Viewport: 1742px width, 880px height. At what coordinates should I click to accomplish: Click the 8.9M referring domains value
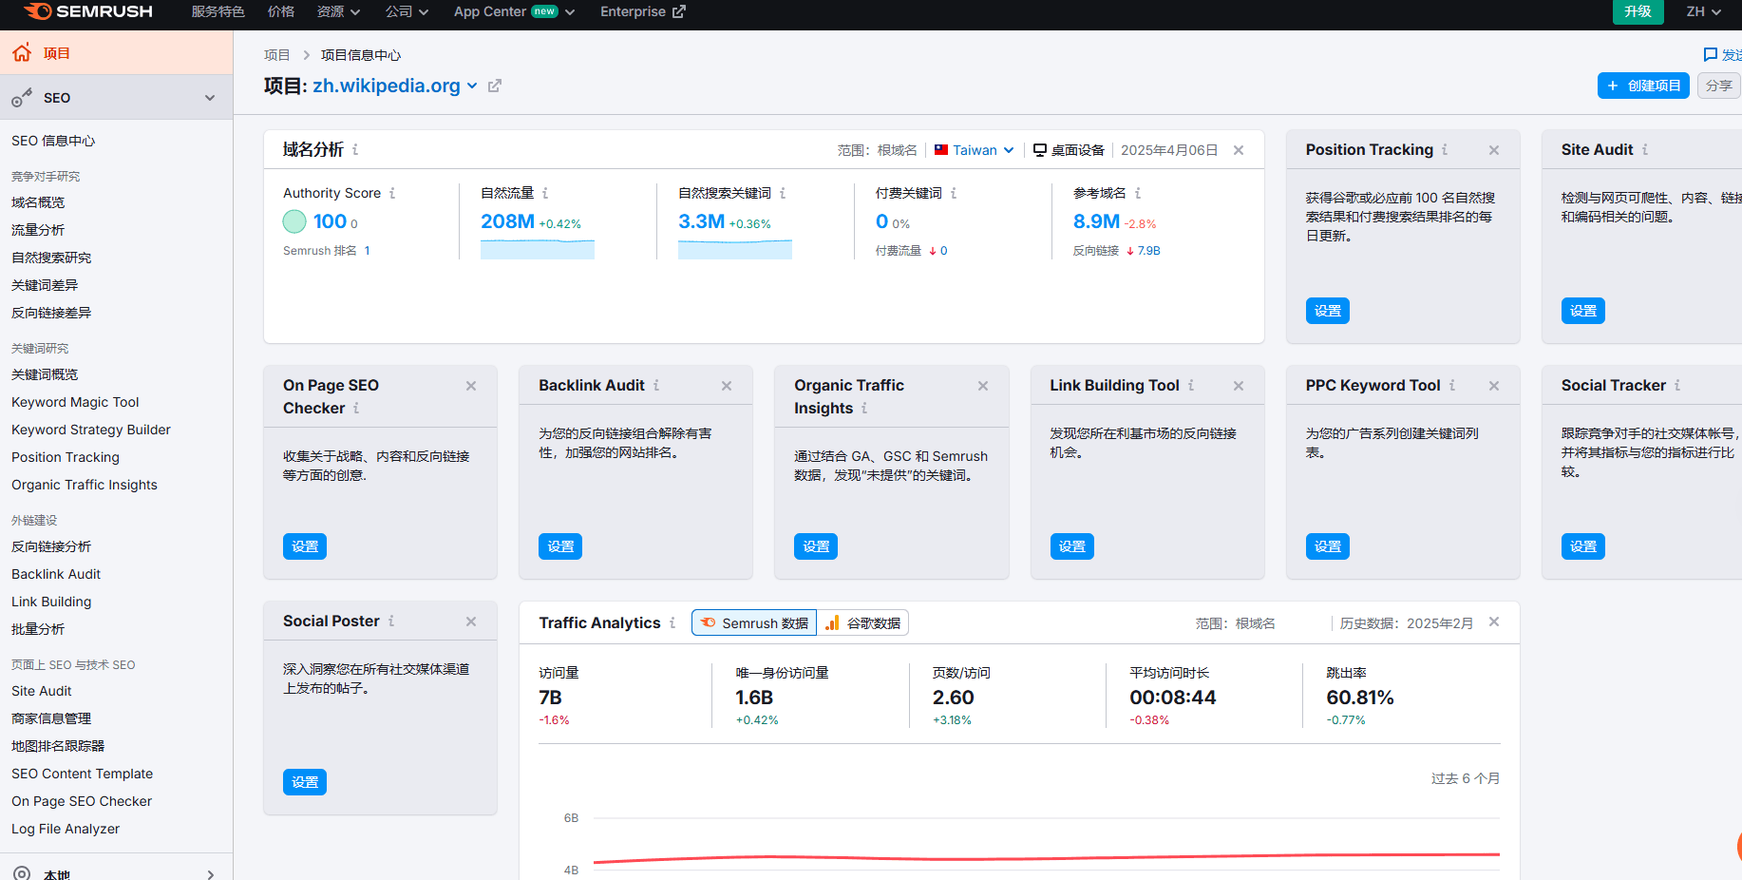[1096, 221]
